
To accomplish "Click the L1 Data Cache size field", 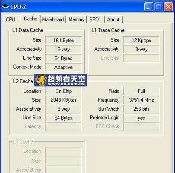I will click(64, 40).
